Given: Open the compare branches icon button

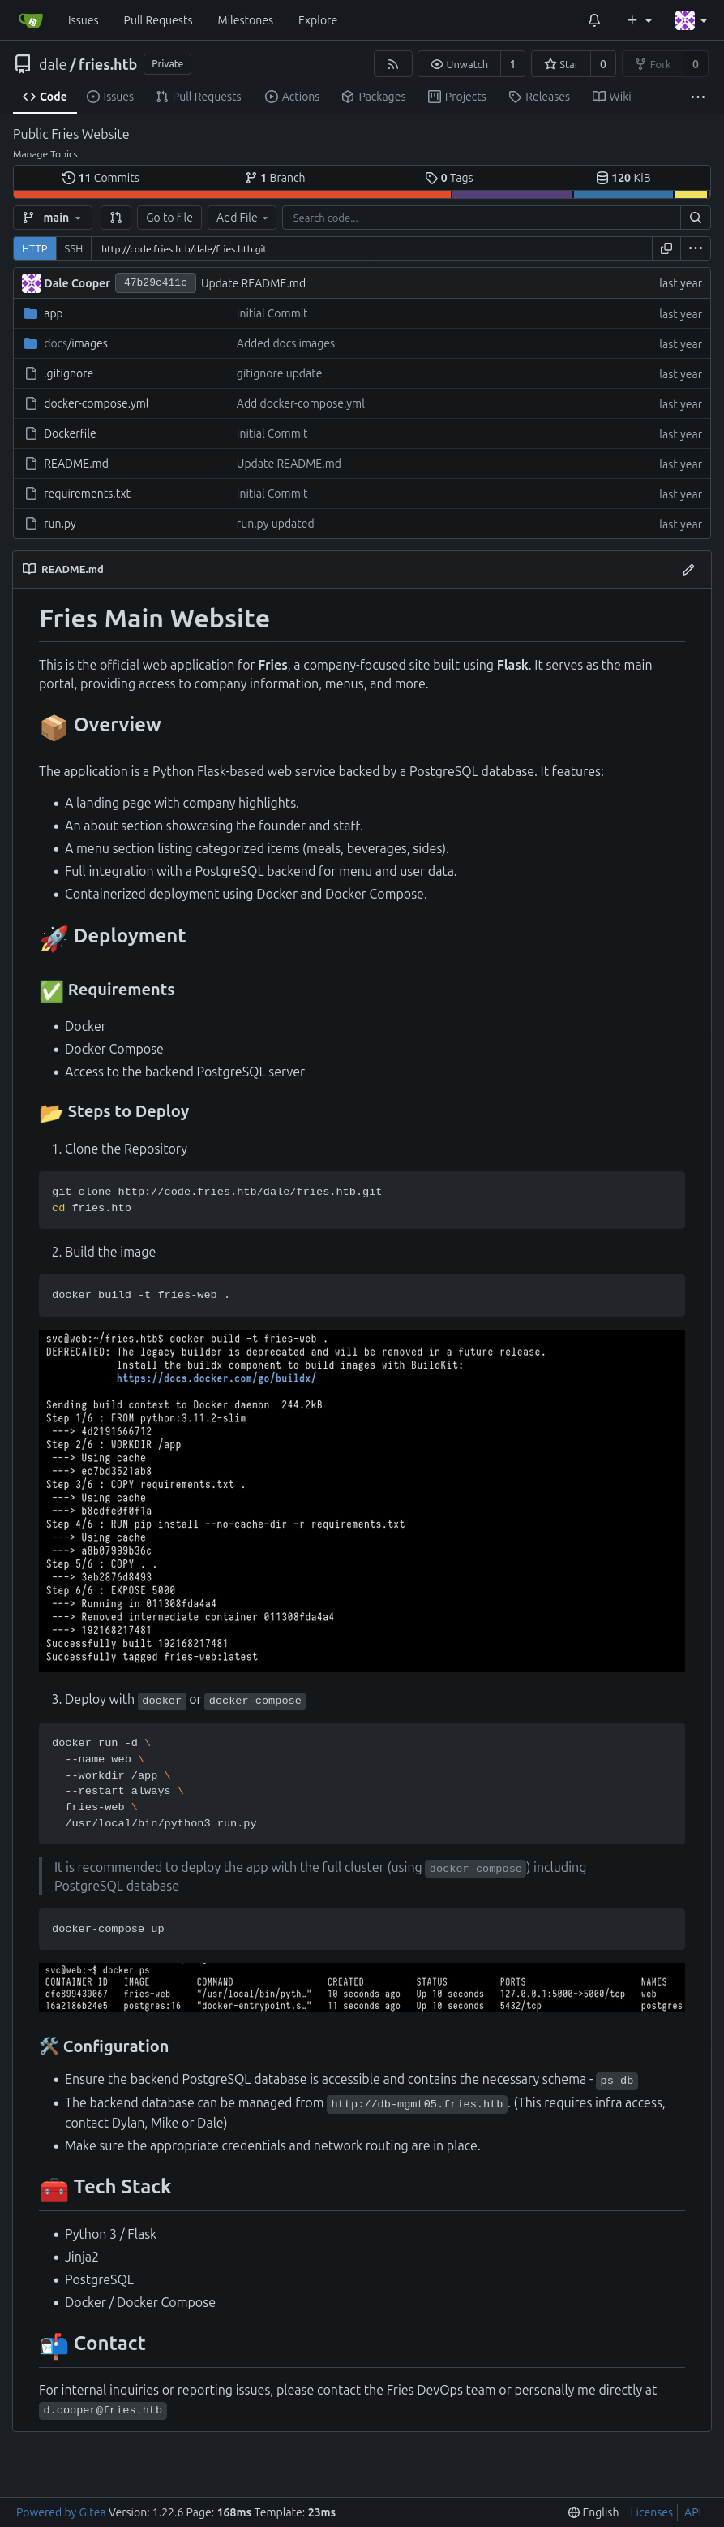Looking at the screenshot, I should [116, 217].
